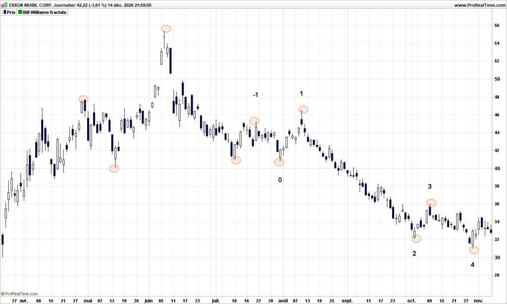The image size is (507, 304).
Task: Click the © ProRealTime.com copyright link
Action: click(x=19, y=294)
